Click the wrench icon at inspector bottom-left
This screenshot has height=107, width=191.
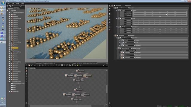(x=110, y=103)
